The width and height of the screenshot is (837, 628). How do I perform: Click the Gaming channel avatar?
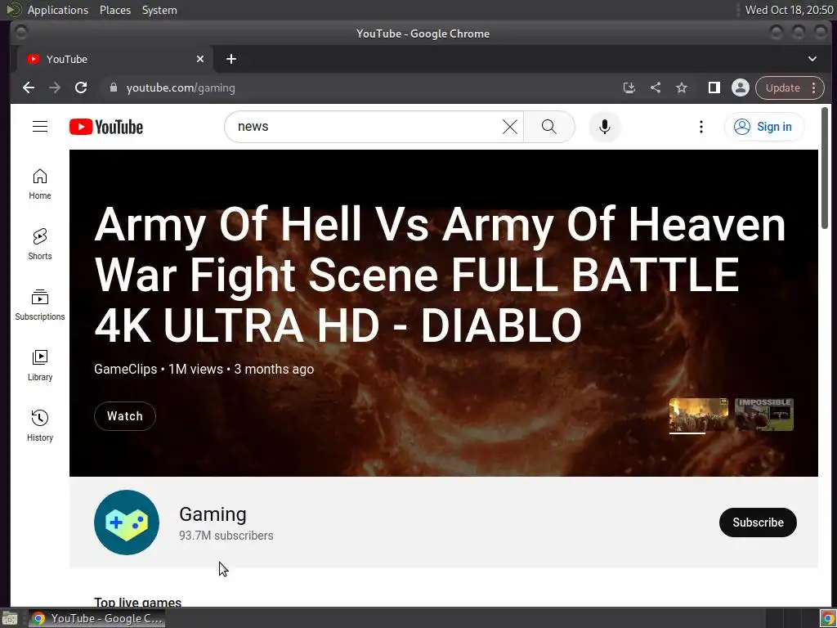pos(127,523)
